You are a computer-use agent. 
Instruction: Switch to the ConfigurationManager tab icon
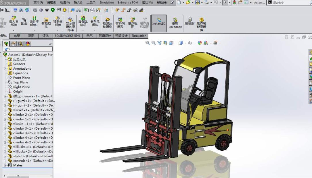(x=20, y=44)
